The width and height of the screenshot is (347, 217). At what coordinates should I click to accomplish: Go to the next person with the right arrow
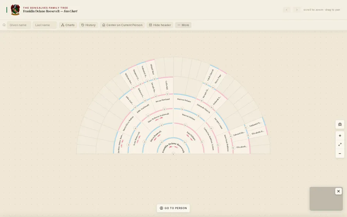(x=297, y=10)
